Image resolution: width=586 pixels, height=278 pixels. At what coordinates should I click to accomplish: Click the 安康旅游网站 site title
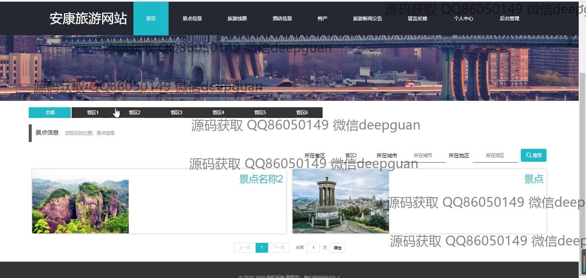88,18
